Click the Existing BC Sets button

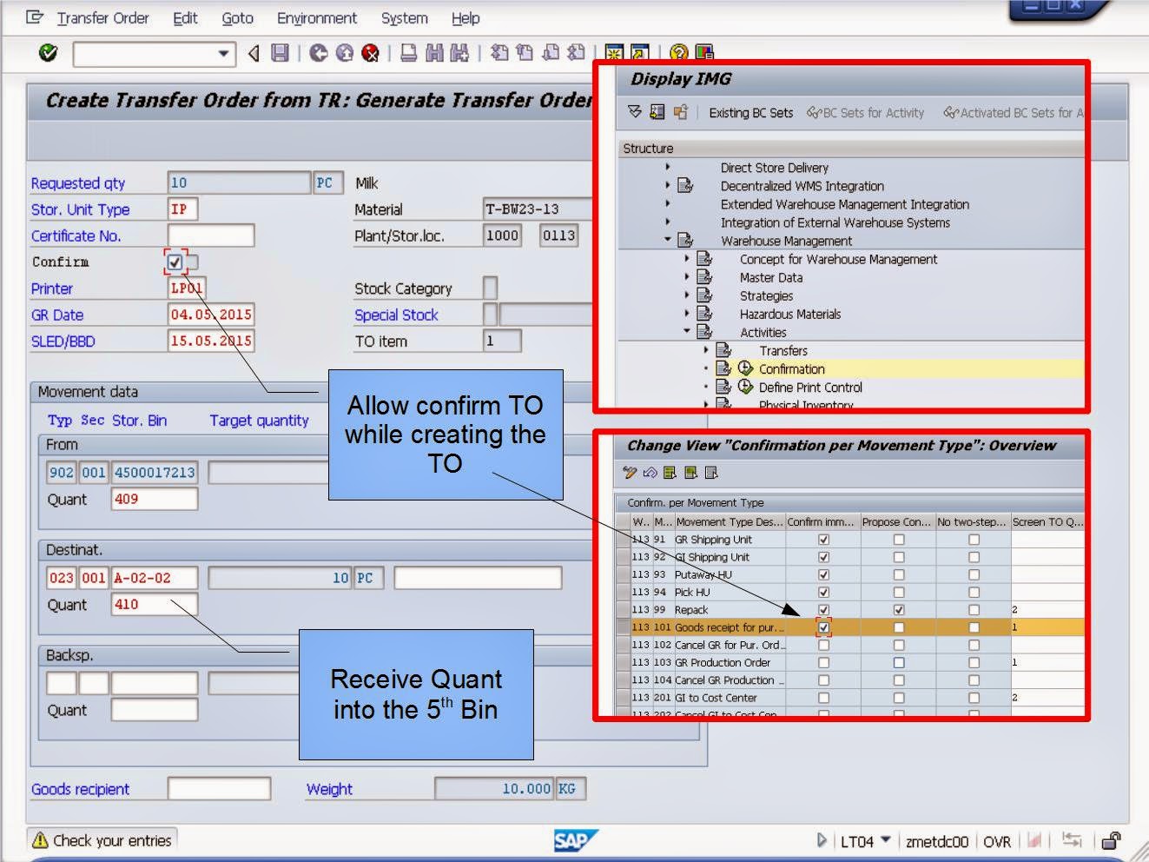pyautogui.click(x=750, y=112)
